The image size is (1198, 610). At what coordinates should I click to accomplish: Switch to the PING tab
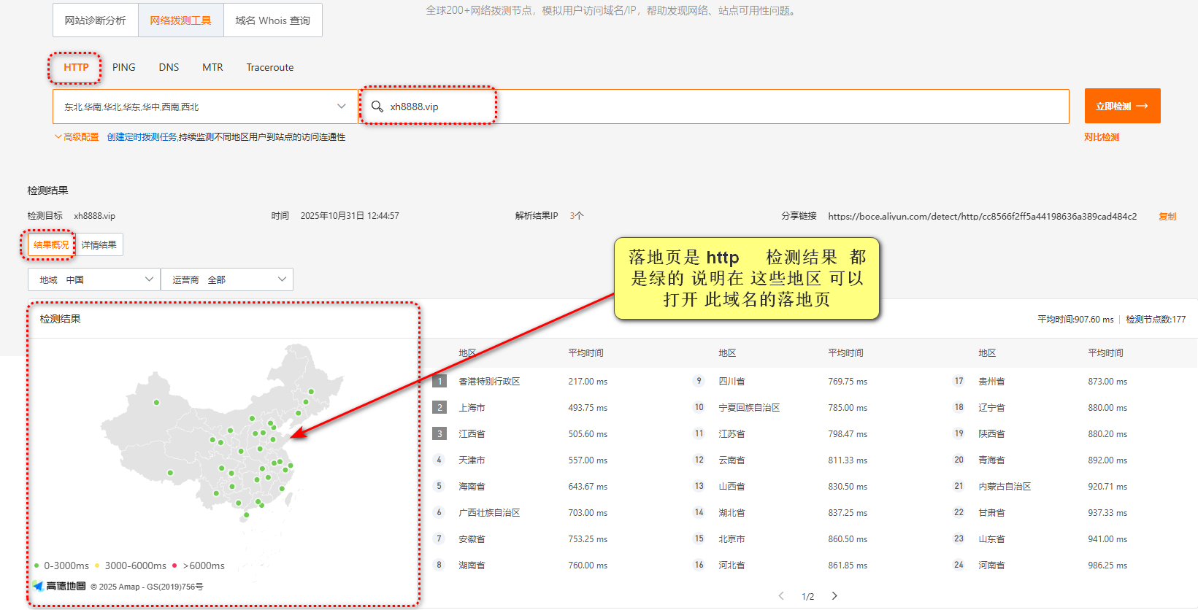coord(124,67)
